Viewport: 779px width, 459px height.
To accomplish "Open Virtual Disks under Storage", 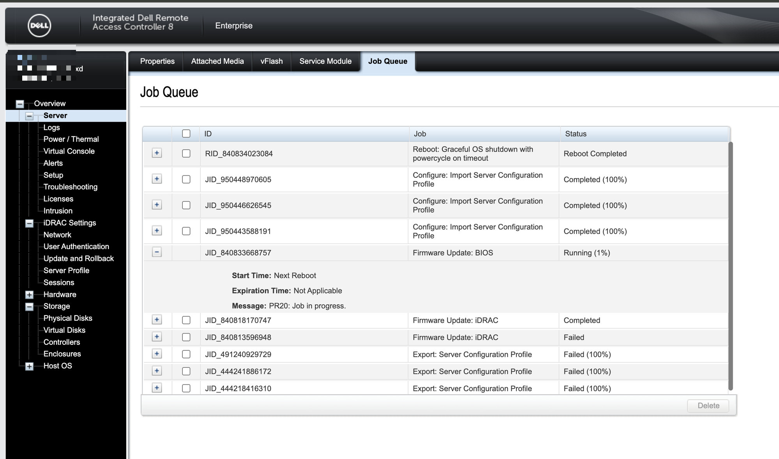I will (x=64, y=330).
